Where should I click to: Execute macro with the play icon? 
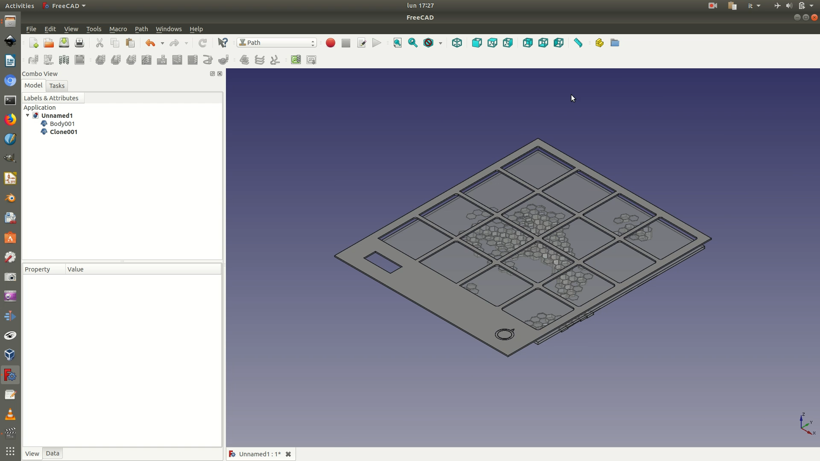(377, 43)
